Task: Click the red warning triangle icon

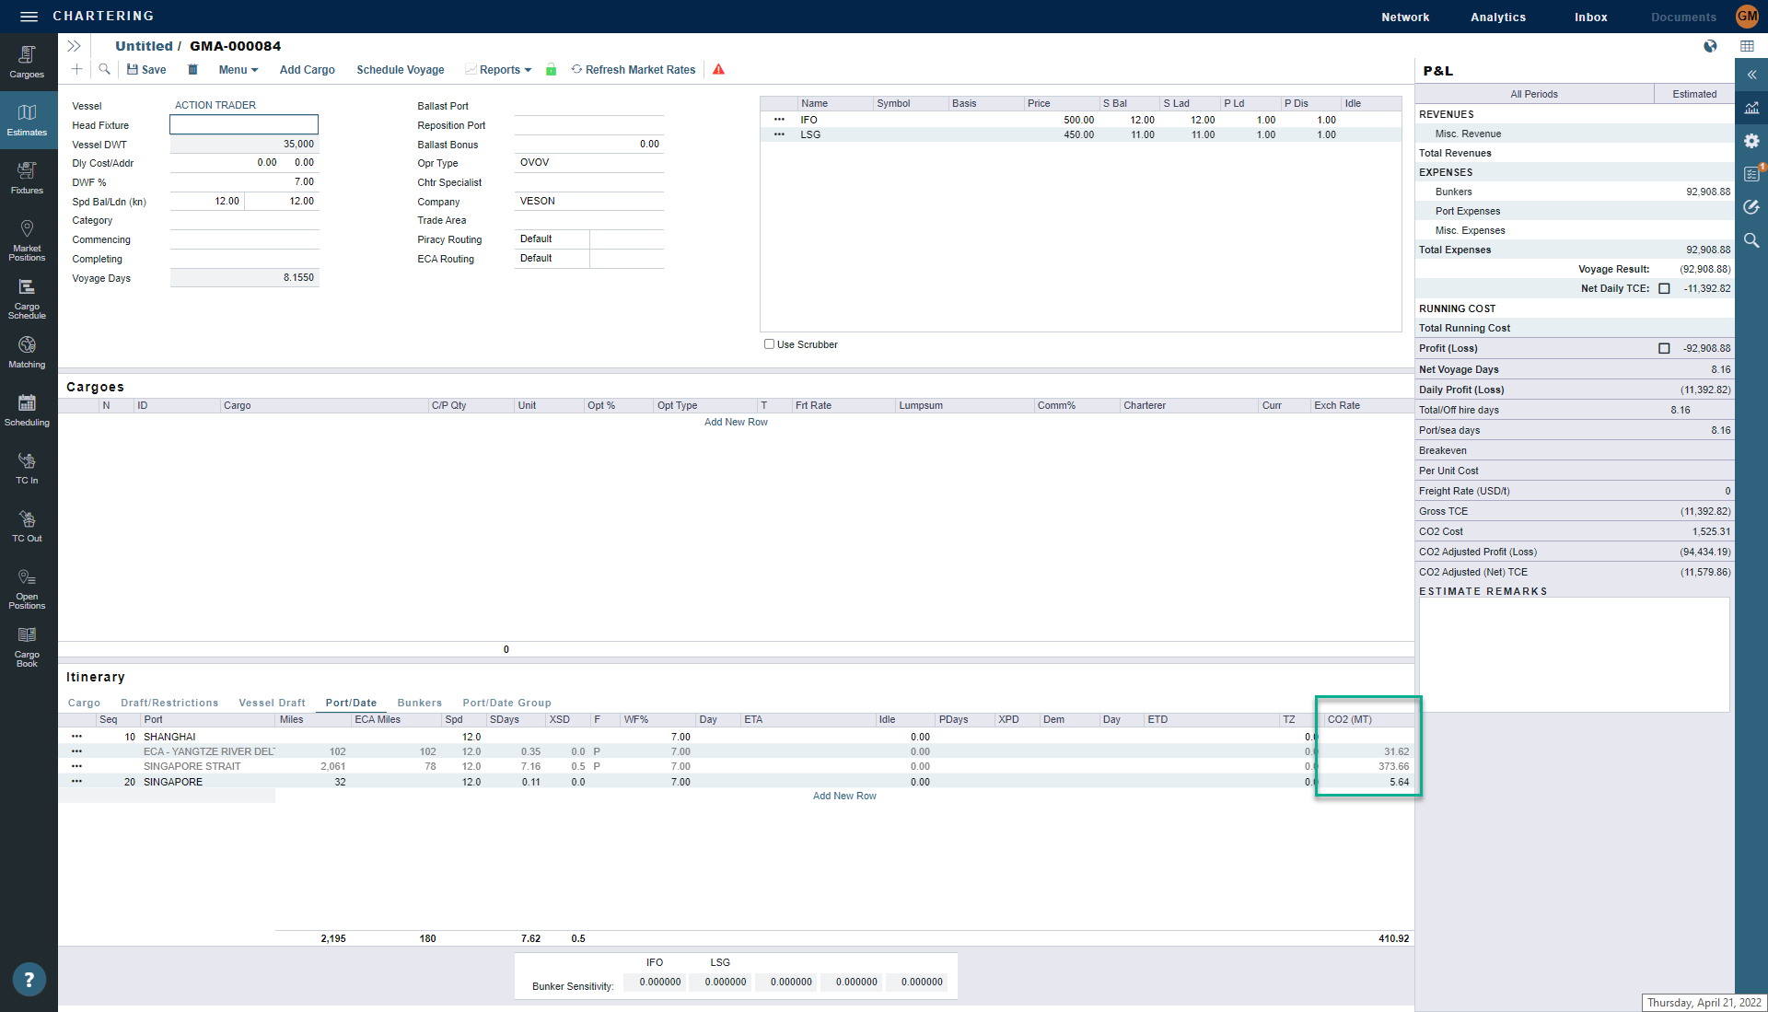Action: [x=718, y=70]
